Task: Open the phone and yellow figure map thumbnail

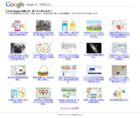Action: 18,93
